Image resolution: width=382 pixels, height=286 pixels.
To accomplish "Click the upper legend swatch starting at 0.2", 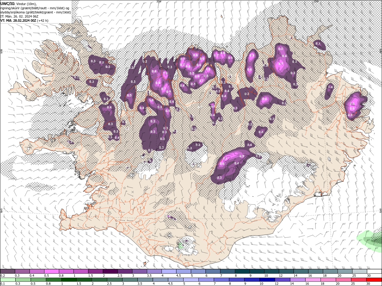I will pyautogui.click(x=7, y=271).
